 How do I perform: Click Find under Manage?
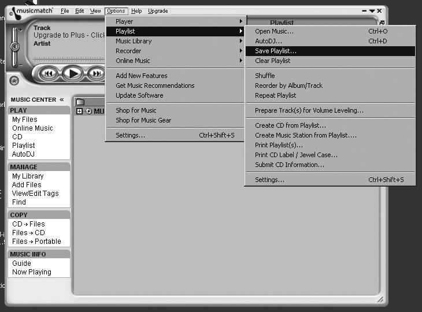pos(19,202)
